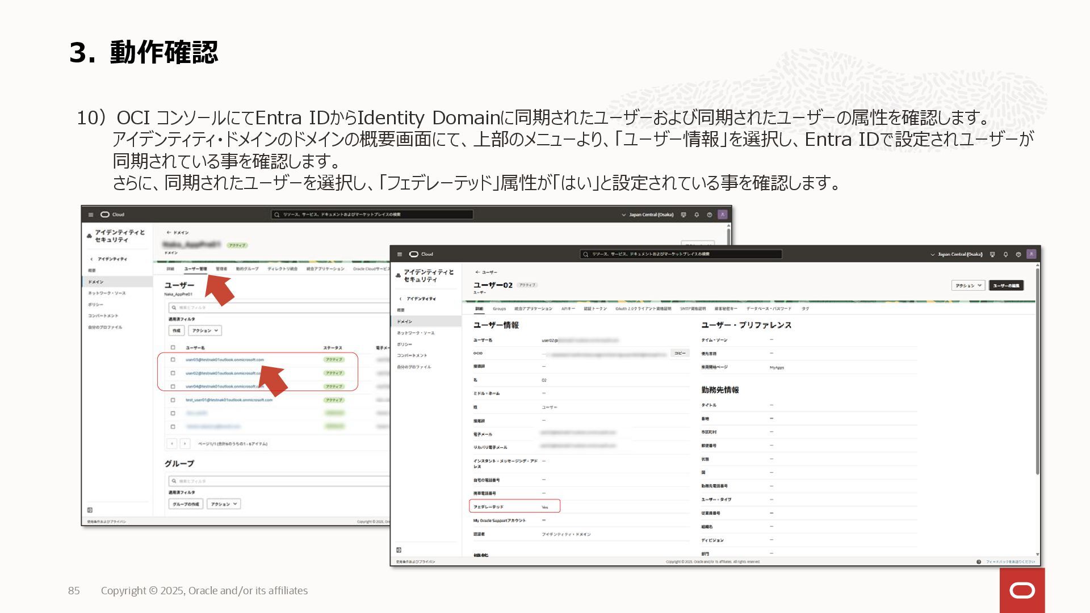The image size is (1090, 613).
Task: Switch to Groups tab in user detail
Action: (x=499, y=309)
